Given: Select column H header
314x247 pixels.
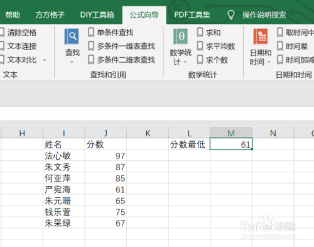Looking at the screenshot, I should pyautogui.click(x=22, y=133).
